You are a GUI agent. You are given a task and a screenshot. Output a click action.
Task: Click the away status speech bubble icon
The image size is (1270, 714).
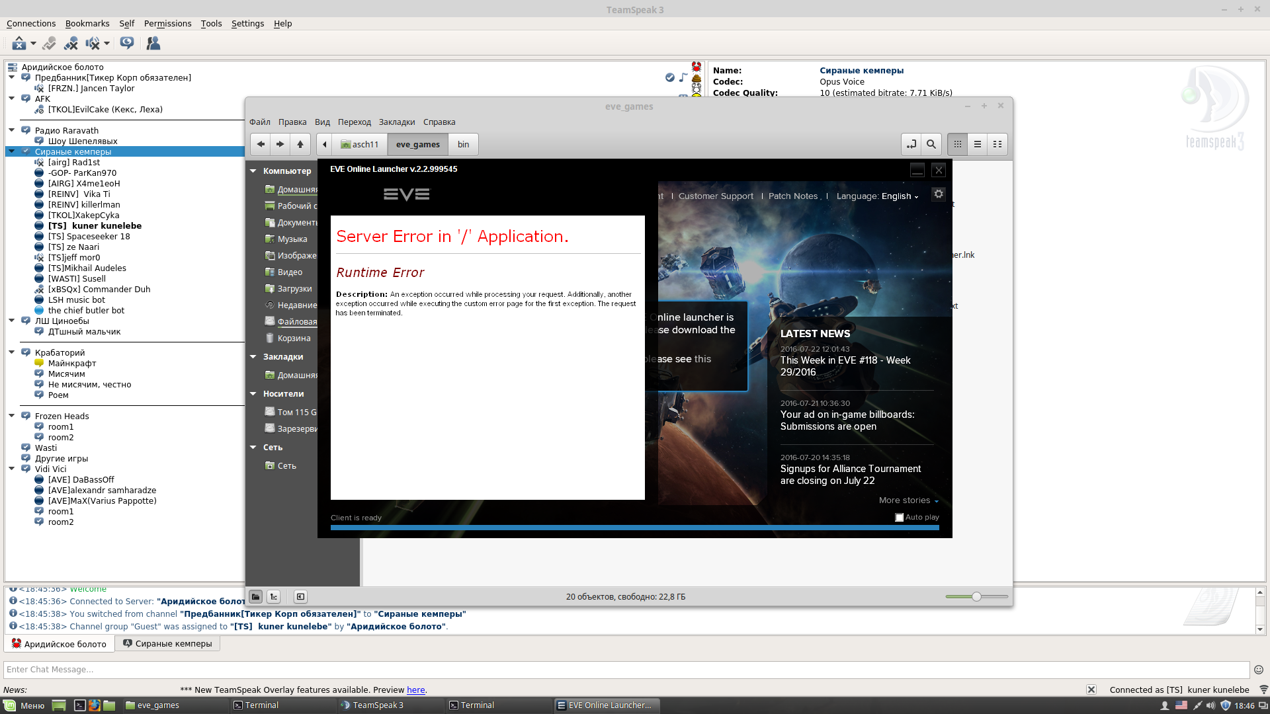(127, 44)
